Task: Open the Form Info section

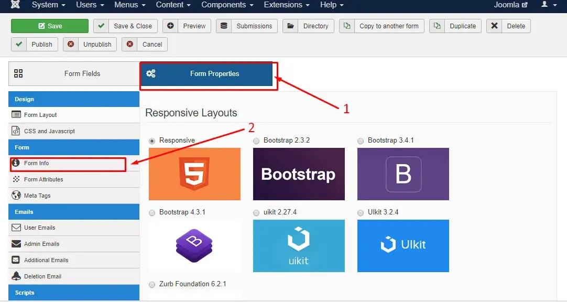Action: coord(74,163)
